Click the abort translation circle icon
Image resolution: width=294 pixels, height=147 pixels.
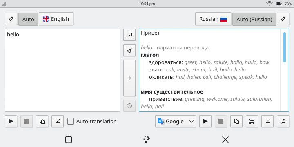129,106
